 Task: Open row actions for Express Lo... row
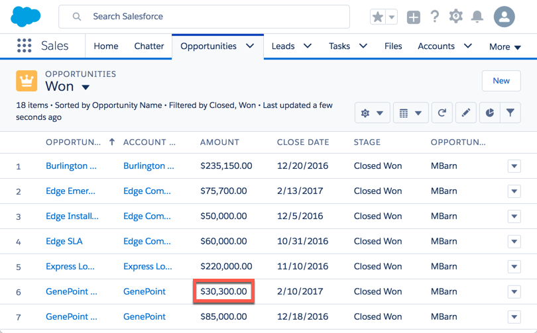click(514, 267)
